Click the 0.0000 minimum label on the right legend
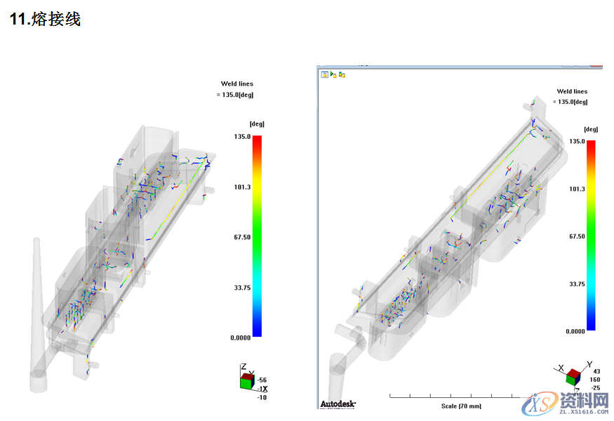The image size is (614, 421). click(576, 331)
